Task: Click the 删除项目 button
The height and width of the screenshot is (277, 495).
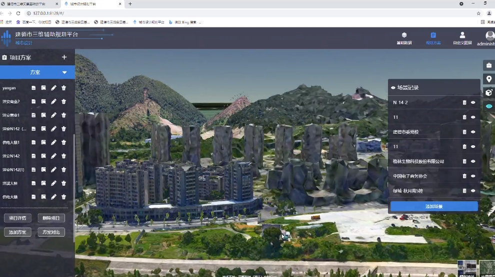Action: 51,218
